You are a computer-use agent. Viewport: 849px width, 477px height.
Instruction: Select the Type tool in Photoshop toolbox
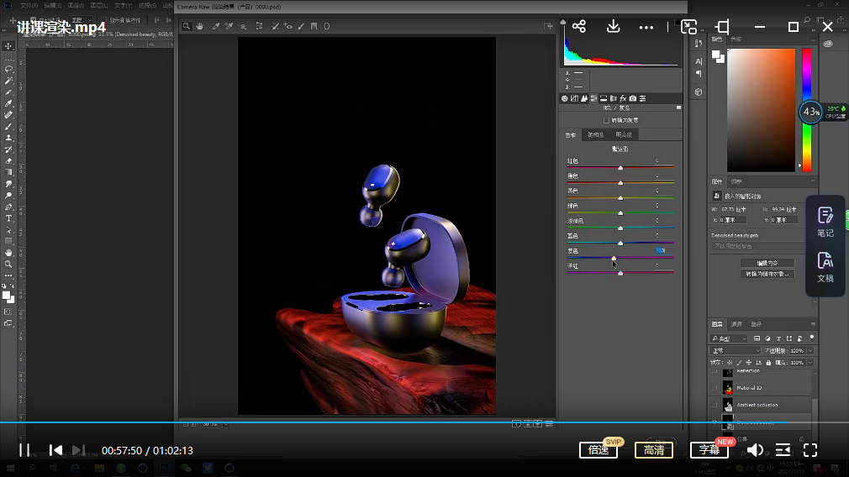click(8, 218)
